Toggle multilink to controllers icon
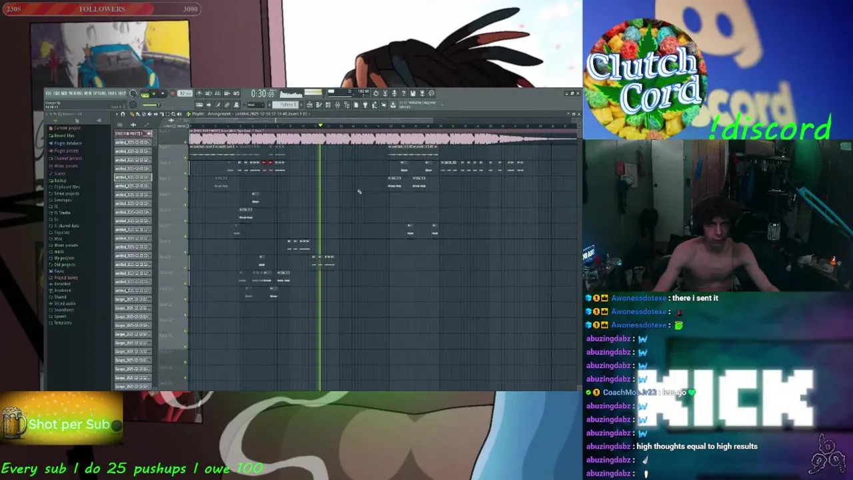Viewport: 853px width, 480px height. [x=237, y=105]
